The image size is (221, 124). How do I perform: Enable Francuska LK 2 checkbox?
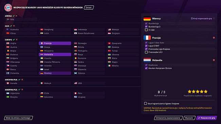[146, 52]
